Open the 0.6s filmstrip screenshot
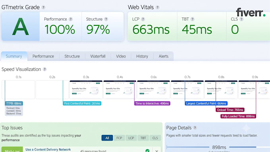The image size is (270, 152). tap(153, 90)
